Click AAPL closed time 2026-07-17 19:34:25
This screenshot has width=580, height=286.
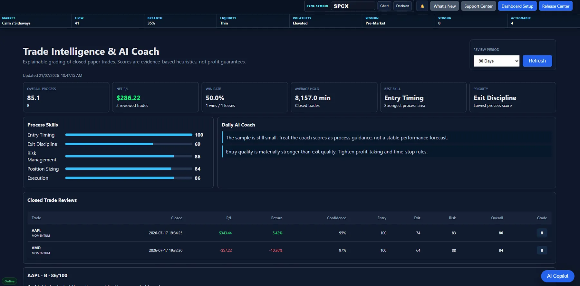pyautogui.click(x=166, y=233)
